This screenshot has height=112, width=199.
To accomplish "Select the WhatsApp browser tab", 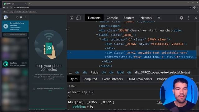I will 15,4.
